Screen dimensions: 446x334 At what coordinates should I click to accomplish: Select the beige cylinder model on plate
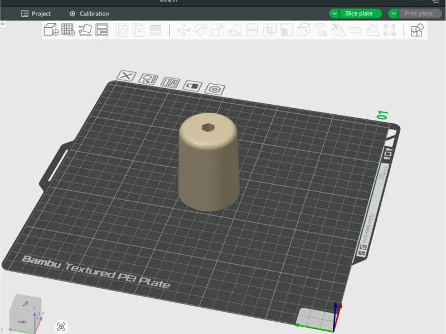tap(209, 163)
